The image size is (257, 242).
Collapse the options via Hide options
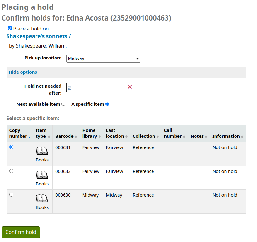(x=23, y=72)
